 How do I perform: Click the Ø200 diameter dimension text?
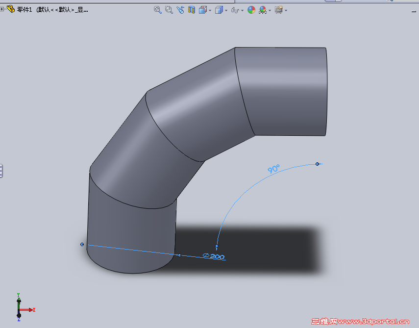tap(214, 256)
